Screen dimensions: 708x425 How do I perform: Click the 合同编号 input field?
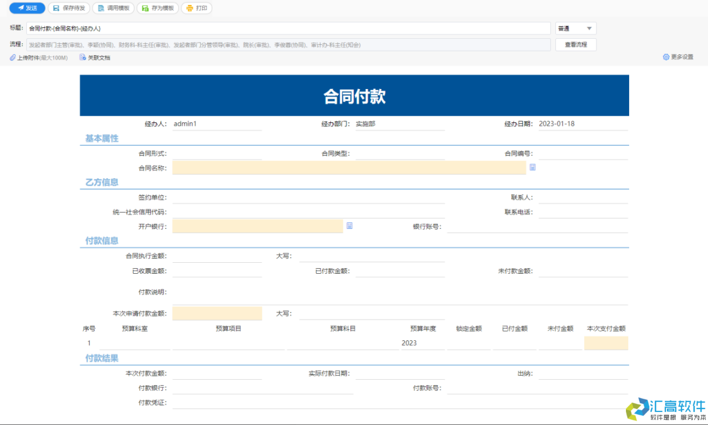click(x=583, y=153)
